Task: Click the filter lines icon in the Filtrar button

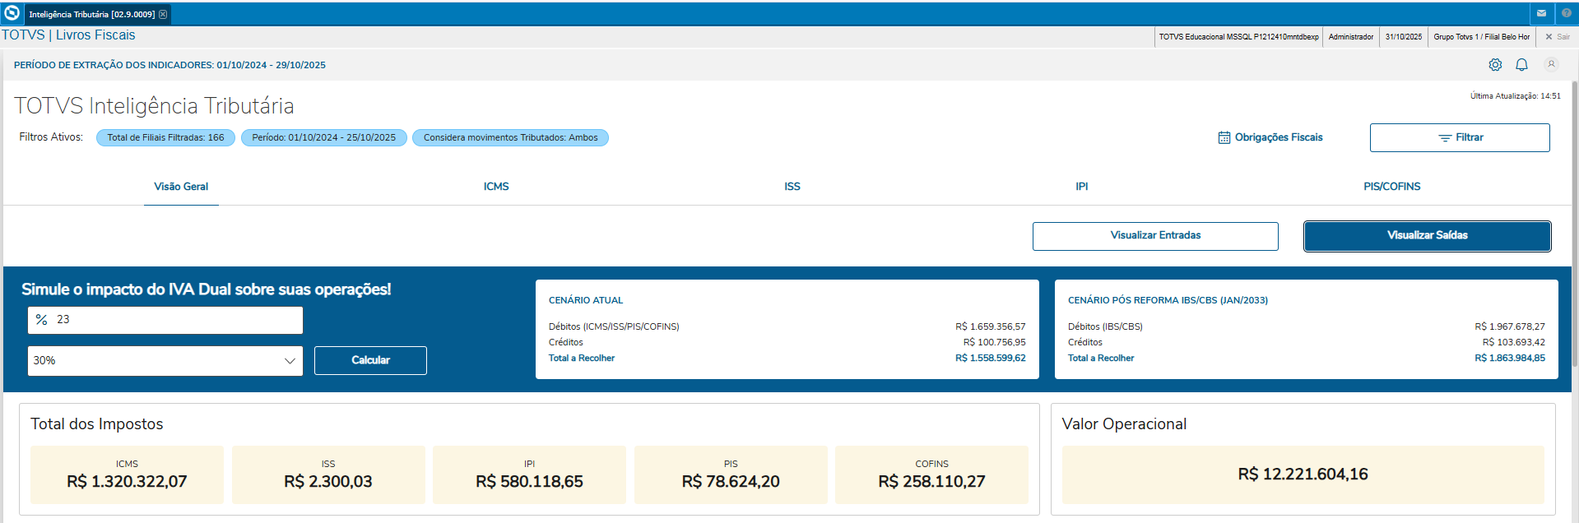Action: 1445,138
